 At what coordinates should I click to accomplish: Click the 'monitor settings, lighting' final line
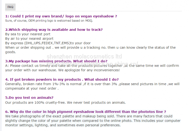[63, 125]
